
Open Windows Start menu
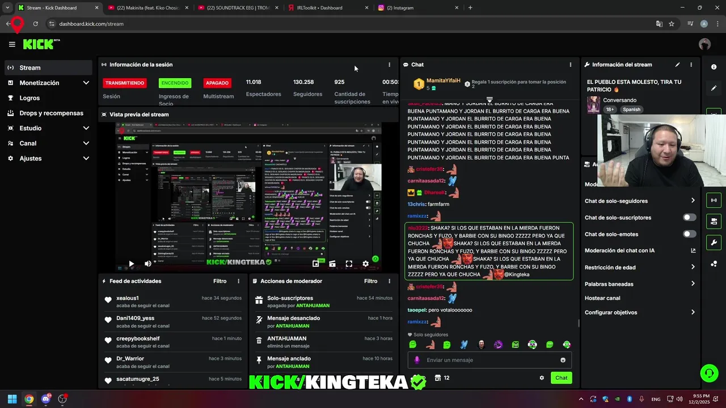pos(12,399)
